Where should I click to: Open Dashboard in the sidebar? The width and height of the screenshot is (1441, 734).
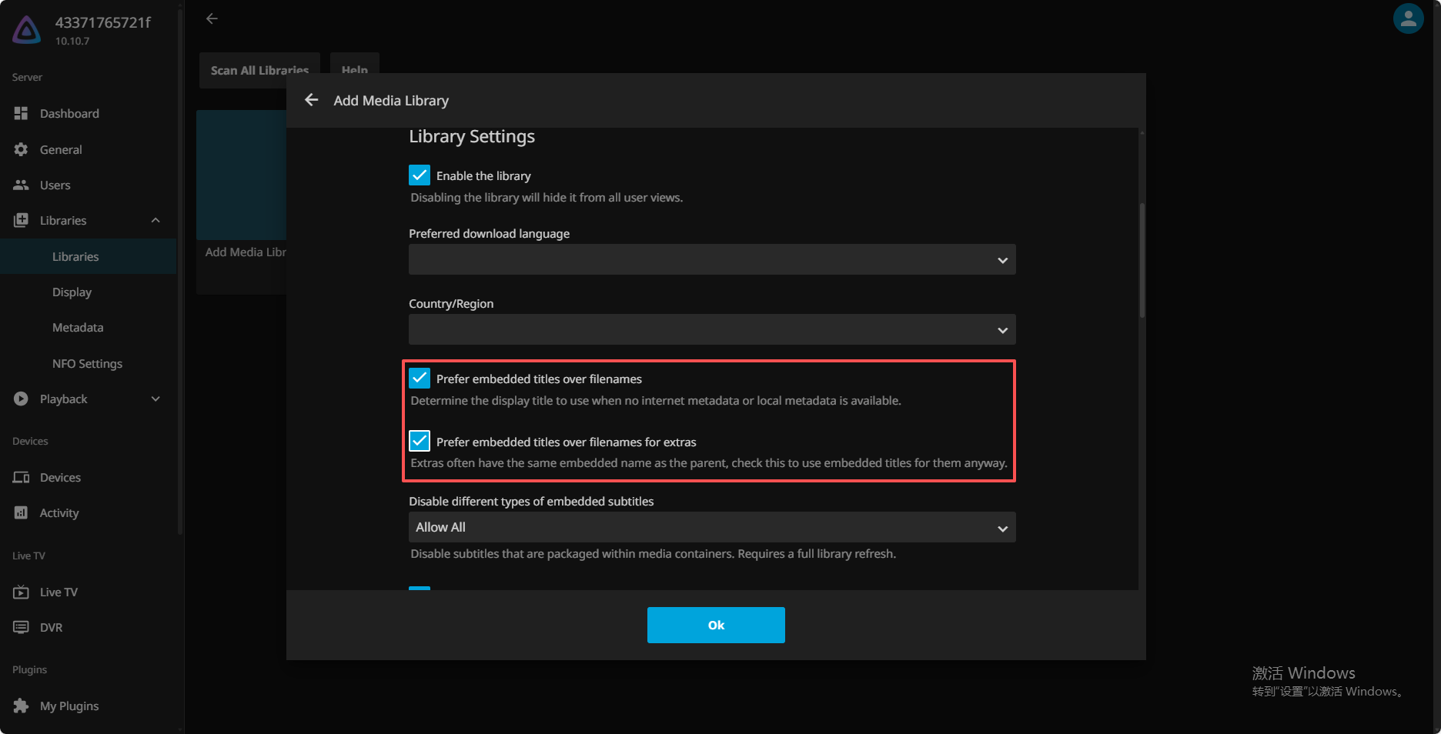89,113
